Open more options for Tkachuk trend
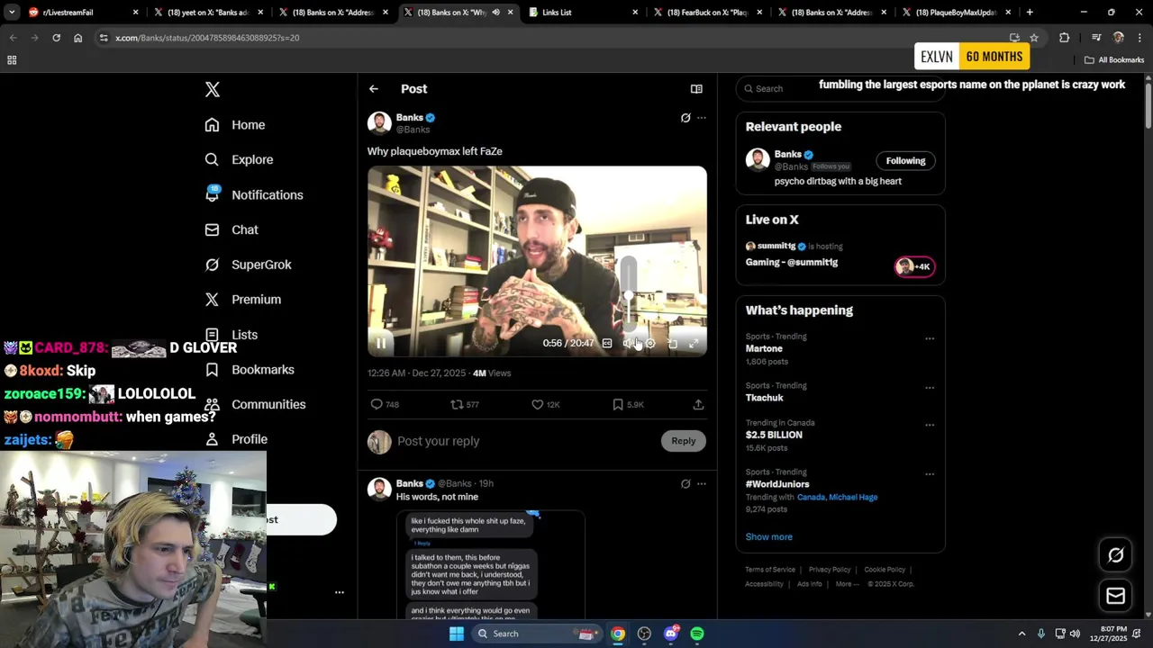 tap(930, 389)
